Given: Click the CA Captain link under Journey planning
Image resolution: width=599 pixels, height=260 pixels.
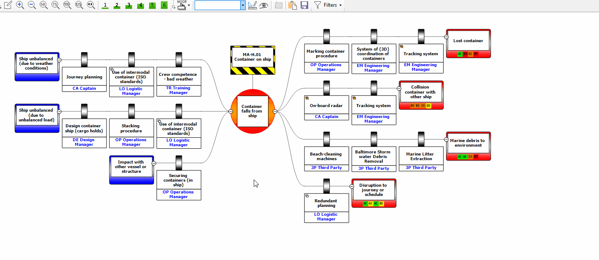Looking at the screenshot, I should 84,88.
